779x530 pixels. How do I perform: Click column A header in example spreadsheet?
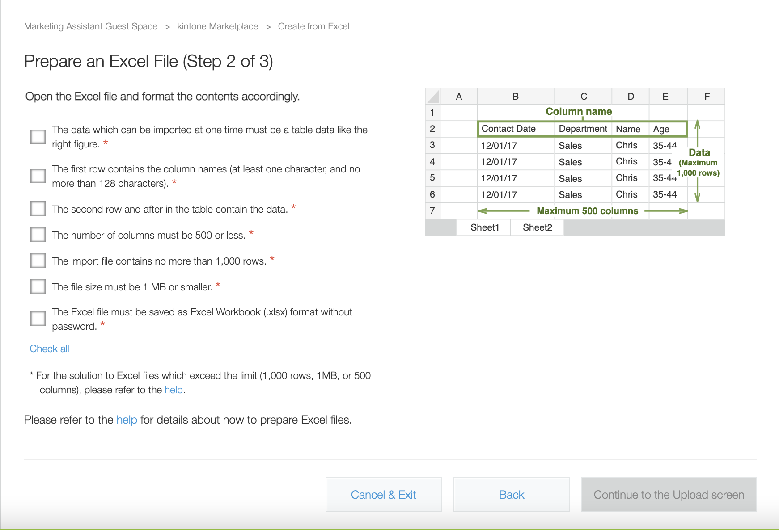459,96
